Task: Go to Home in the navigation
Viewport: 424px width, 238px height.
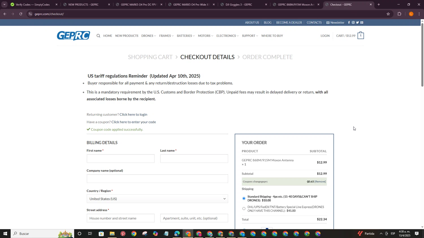Action: coord(108,36)
